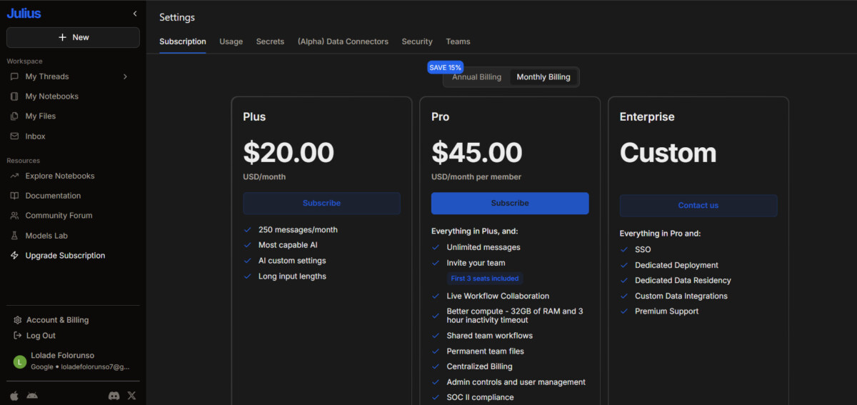Subscribe to the Plus plan
This screenshot has height=405, width=857.
[321, 203]
